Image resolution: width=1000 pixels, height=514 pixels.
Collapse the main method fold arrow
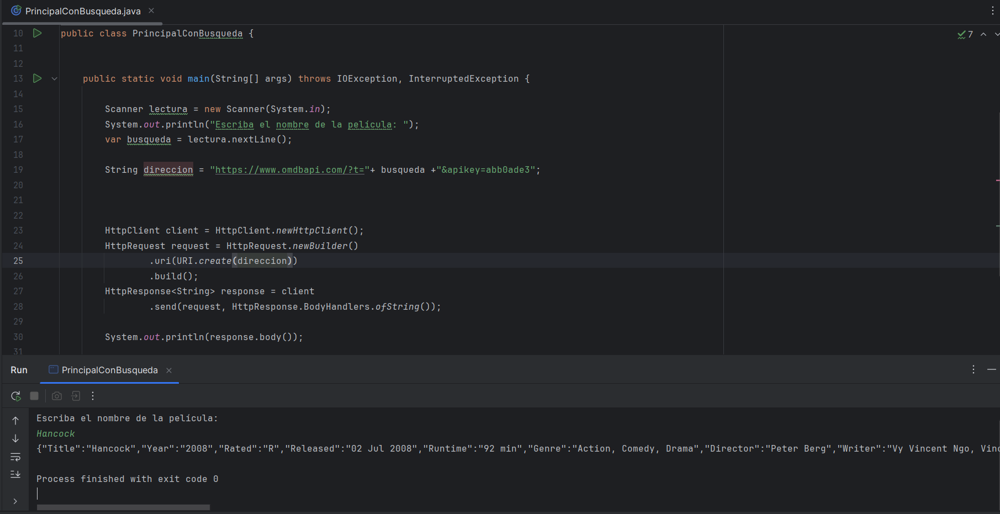(x=54, y=79)
